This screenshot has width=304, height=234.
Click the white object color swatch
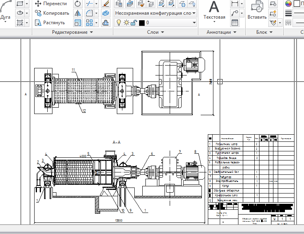click(x=296, y=4)
